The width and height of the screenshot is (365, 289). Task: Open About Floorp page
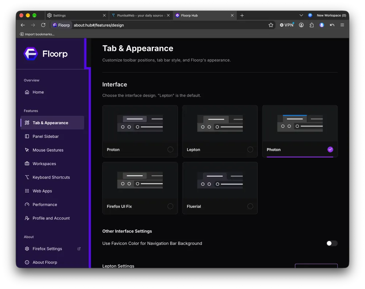52,262
